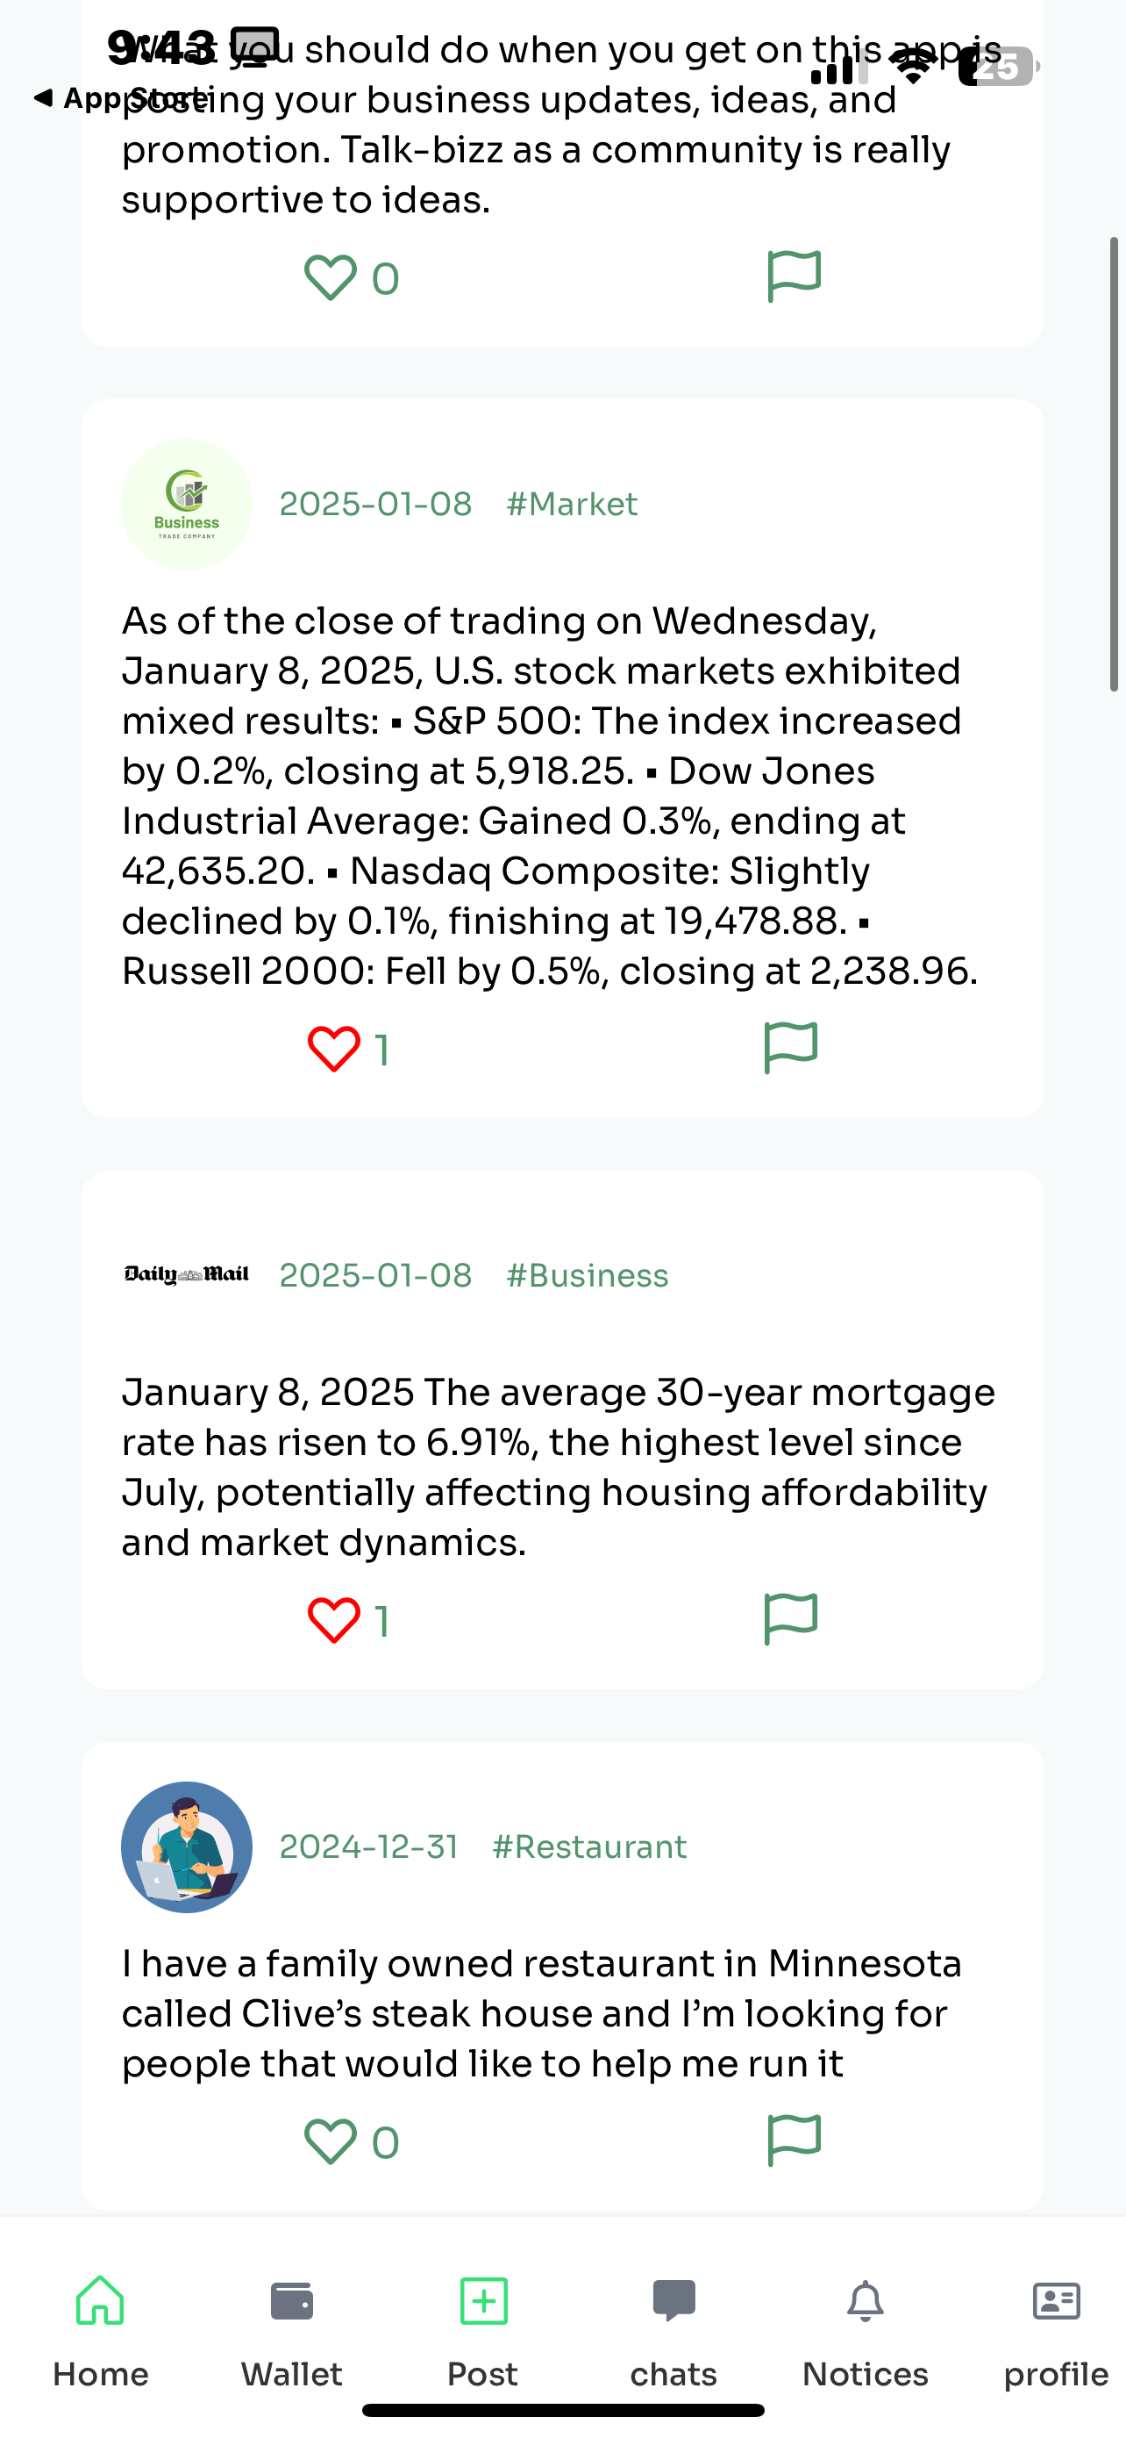Viewport: 1126px width, 2438px height.
Task: Unlike the Daily Mail mortgage rate post
Action: click(x=334, y=1620)
